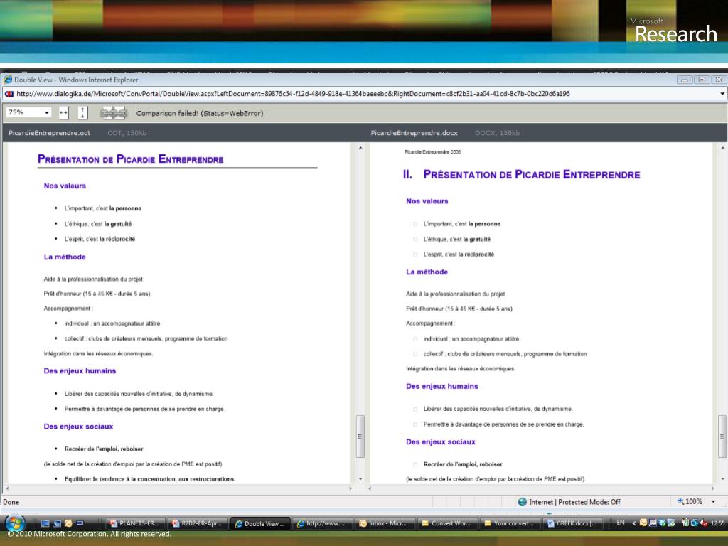Click the right pane horizontal scroll left arrow
The width and height of the screenshot is (728, 546).
tap(370, 488)
